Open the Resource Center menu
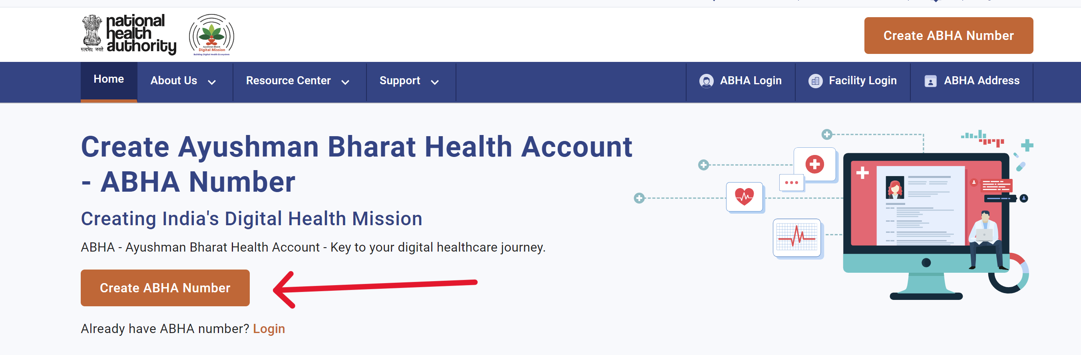 [x=288, y=81]
